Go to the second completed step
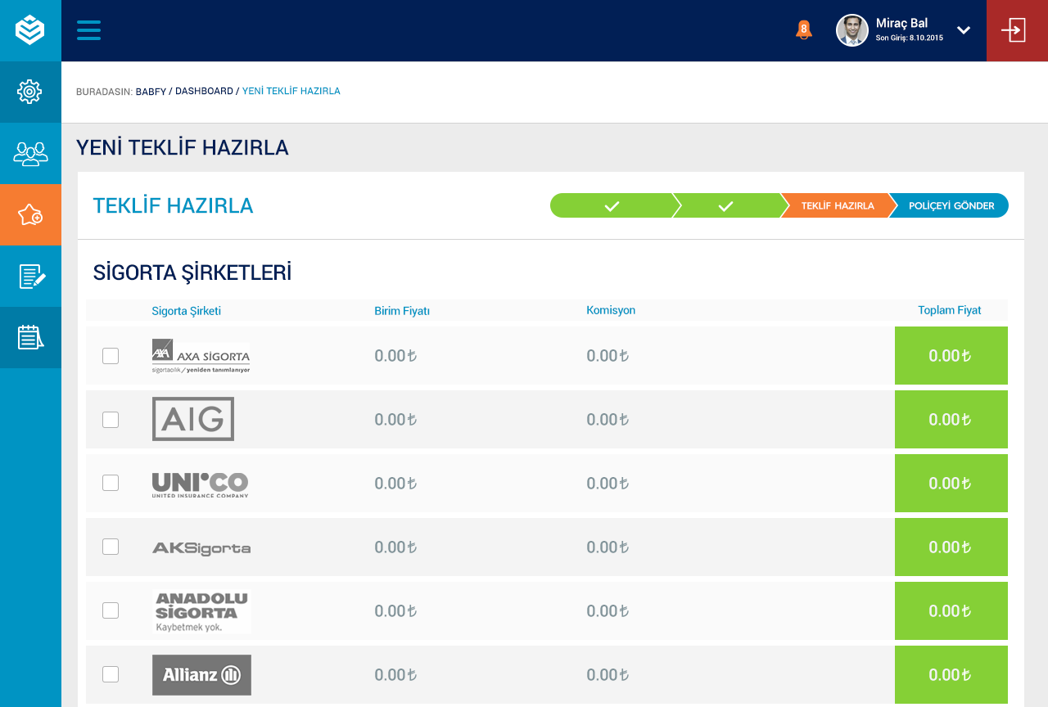Viewport: 1048px width, 707px height. [725, 205]
